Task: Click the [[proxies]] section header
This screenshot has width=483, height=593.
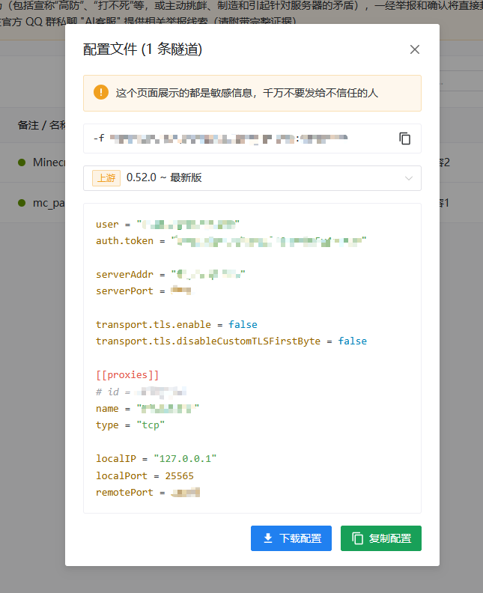Action: (127, 375)
